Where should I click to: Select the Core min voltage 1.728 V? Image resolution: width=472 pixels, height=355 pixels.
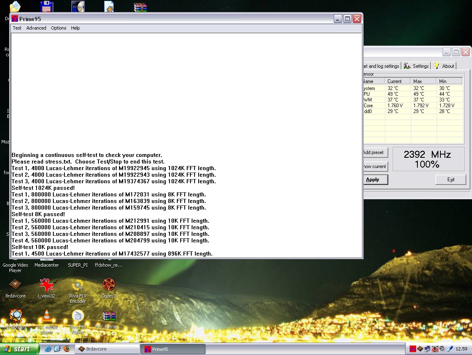(x=447, y=106)
